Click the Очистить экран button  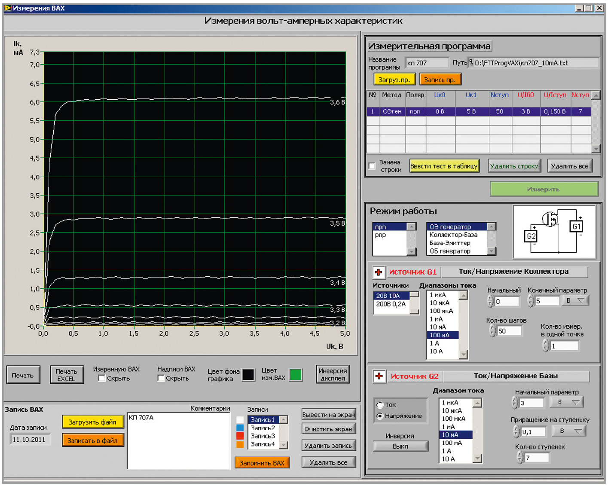(329, 429)
